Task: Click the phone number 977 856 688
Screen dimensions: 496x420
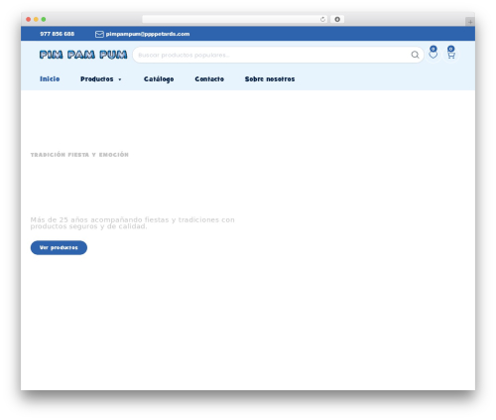Action: tap(58, 34)
